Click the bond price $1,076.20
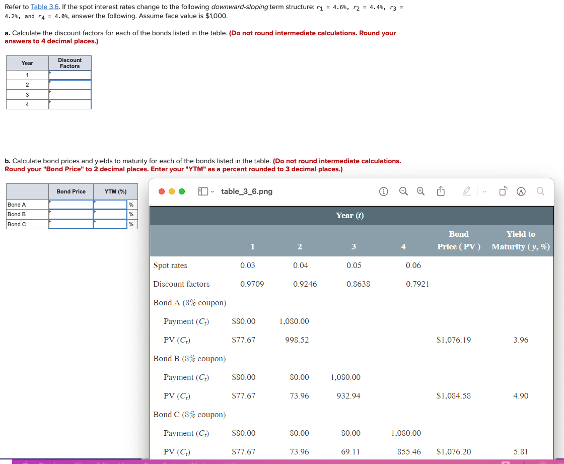 (x=453, y=451)
